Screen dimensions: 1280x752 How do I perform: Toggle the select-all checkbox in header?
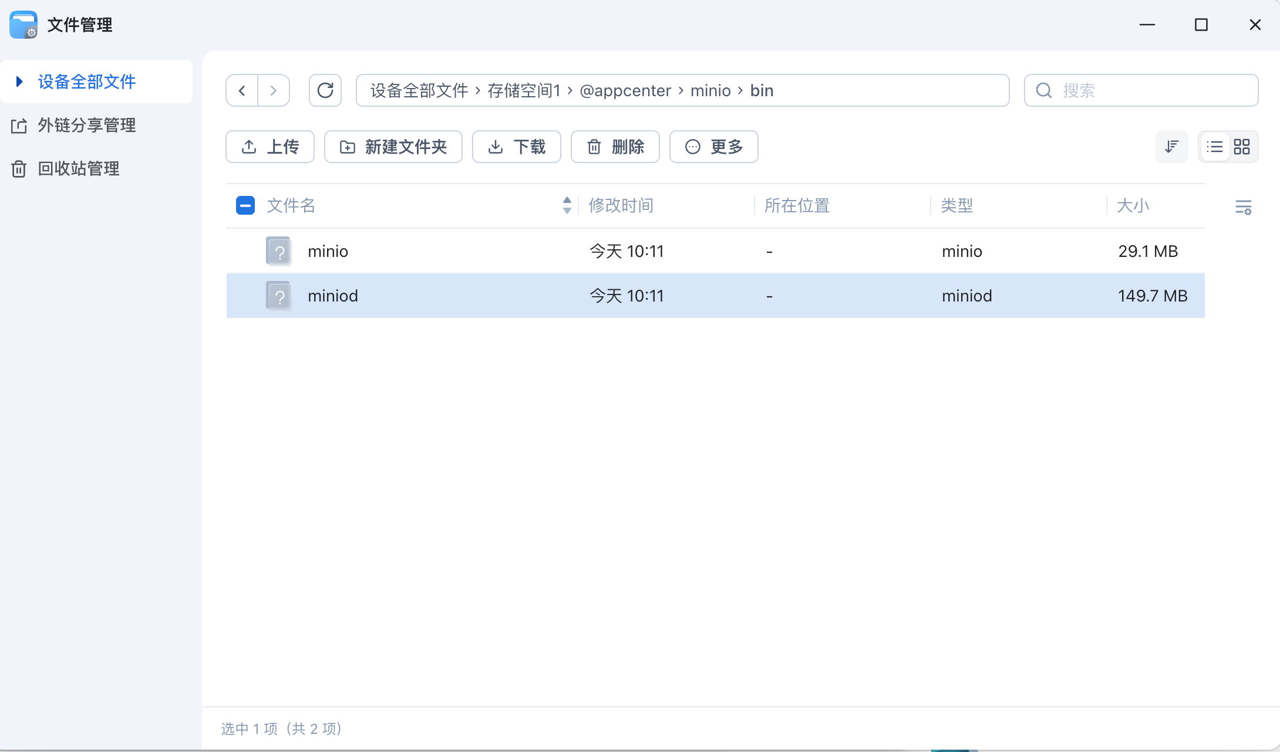pyautogui.click(x=245, y=205)
